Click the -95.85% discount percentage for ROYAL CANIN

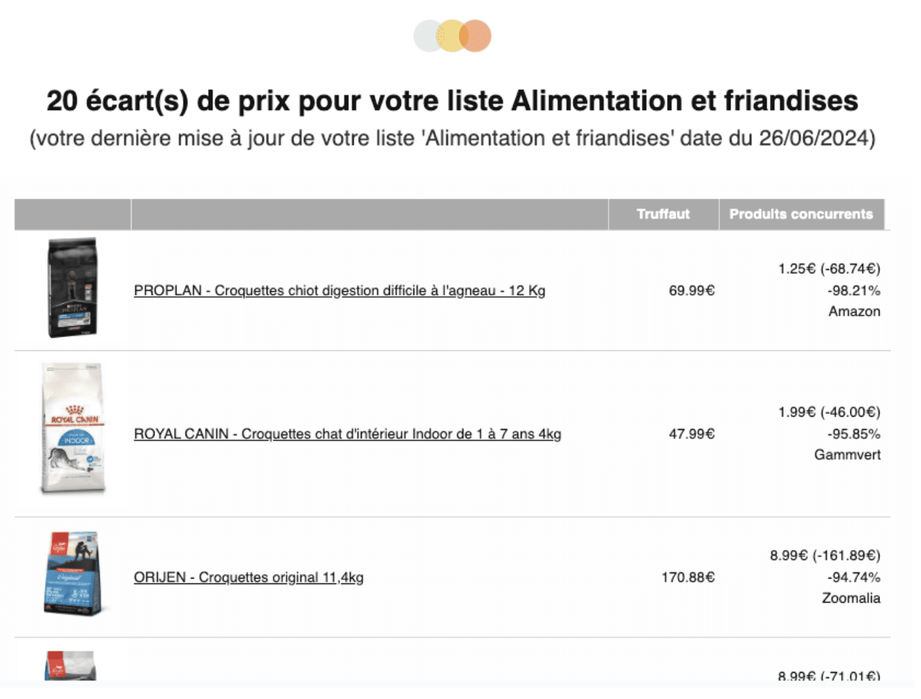854,434
